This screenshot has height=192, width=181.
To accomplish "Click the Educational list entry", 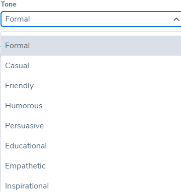I will (91, 146).
